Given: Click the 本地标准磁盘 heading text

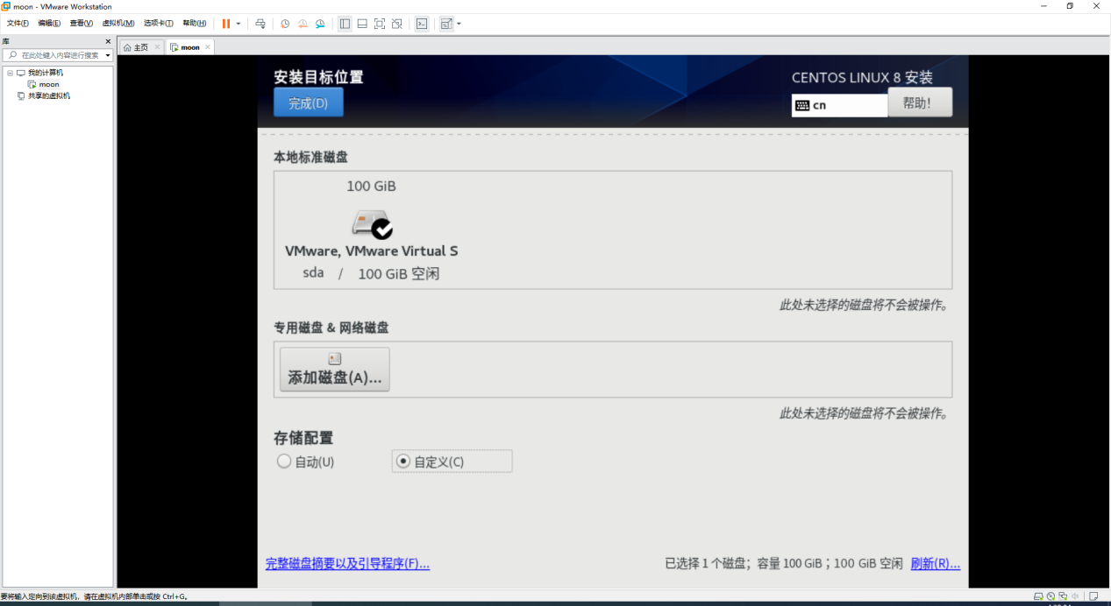Looking at the screenshot, I should pyautogui.click(x=311, y=157).
